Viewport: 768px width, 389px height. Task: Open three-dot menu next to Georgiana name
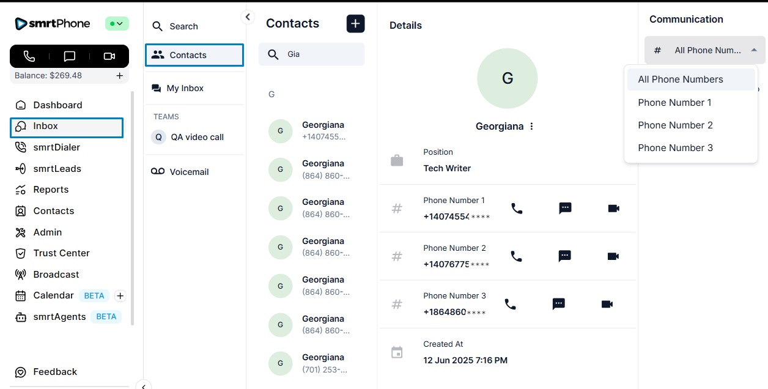tap(531, 127)
